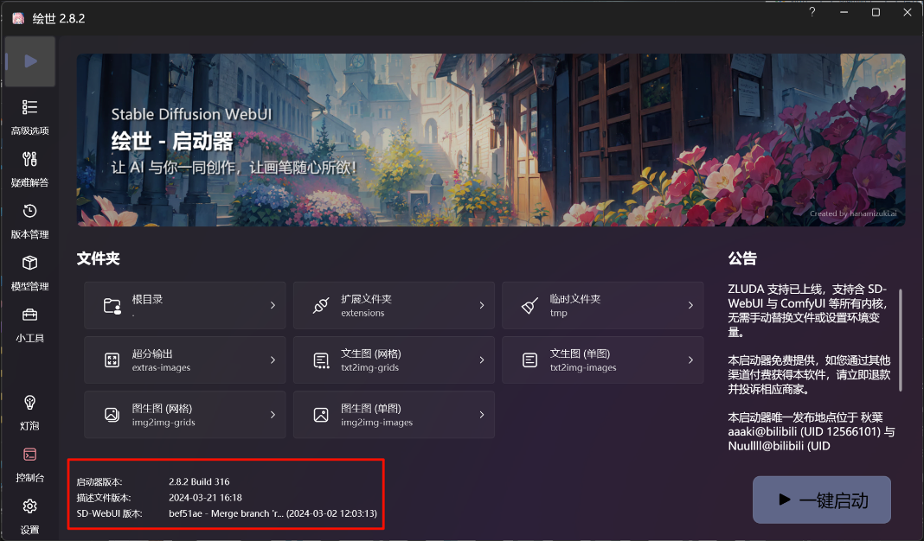Open the 根目录 folder card
Screen dimensions: 924x541
pos(185,306)
